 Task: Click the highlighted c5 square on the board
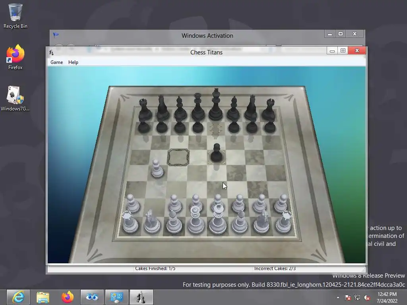point(178,157)
